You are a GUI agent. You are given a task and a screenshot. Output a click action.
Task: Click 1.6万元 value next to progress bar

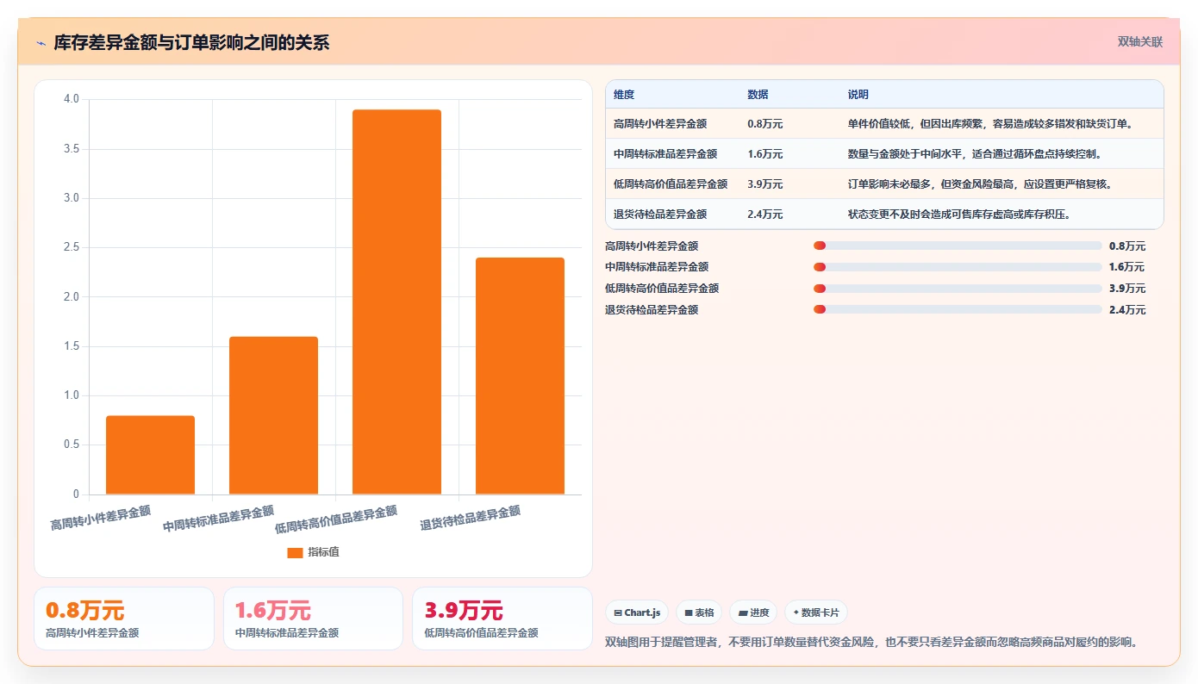tap(1127, 267)
